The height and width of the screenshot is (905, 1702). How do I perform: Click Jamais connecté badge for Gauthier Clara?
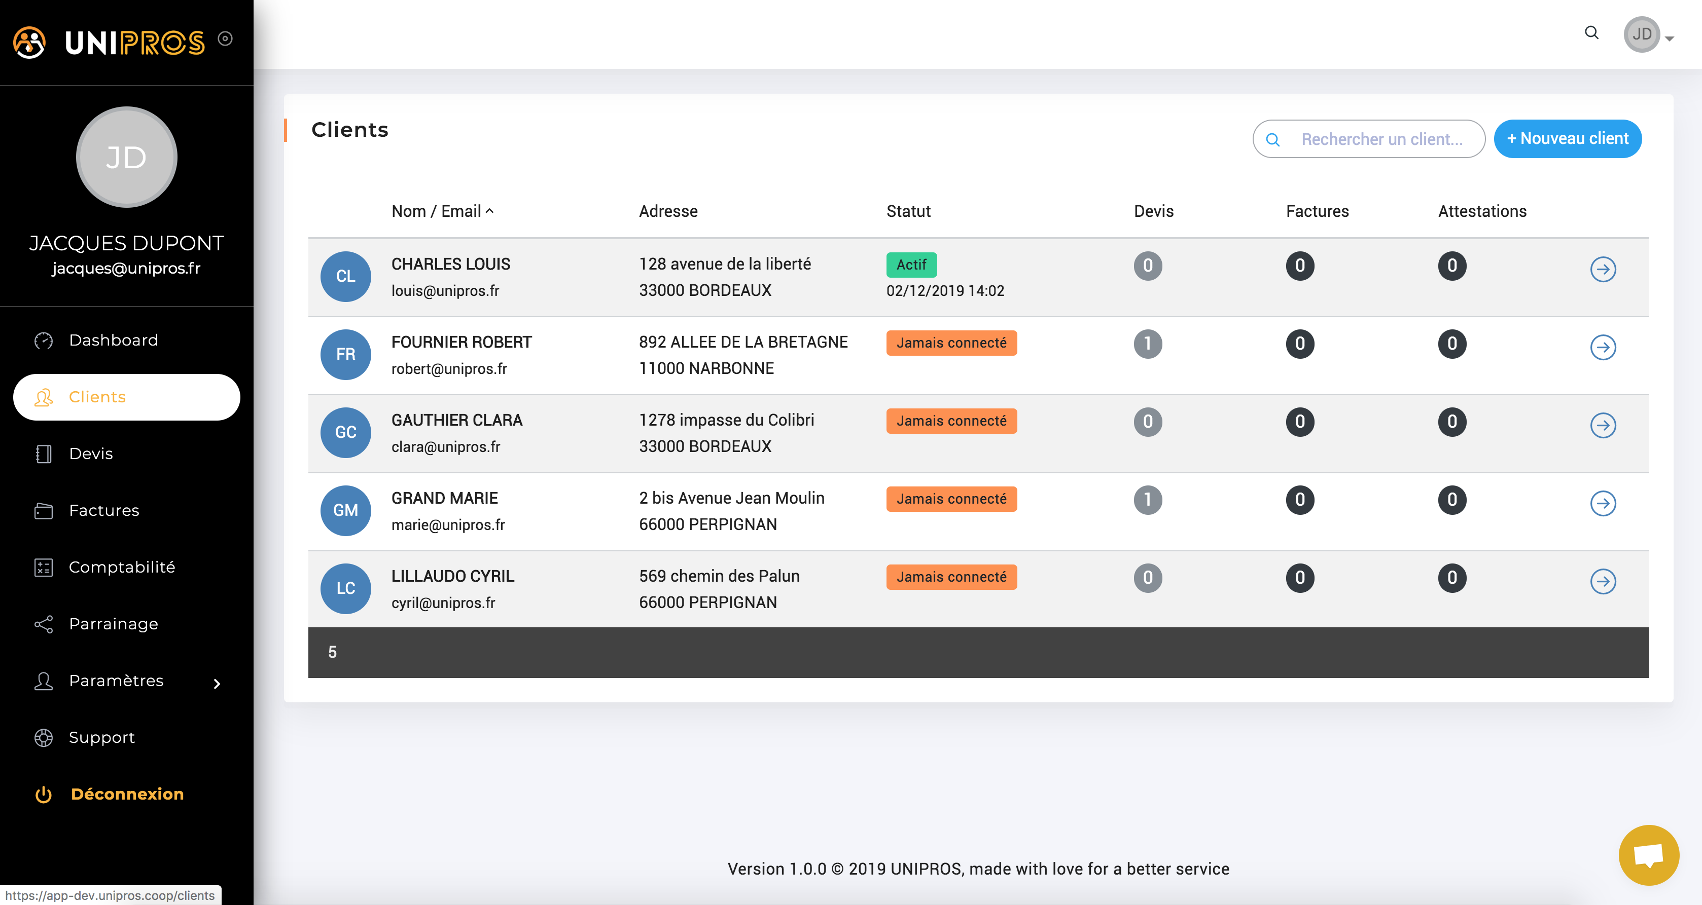(x=951, y=421)
